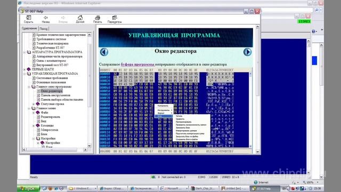This screenshot has width=341, height=192.
Task: Click the contents tree scroll-down arrow
Action: click(x=90, y=146)
